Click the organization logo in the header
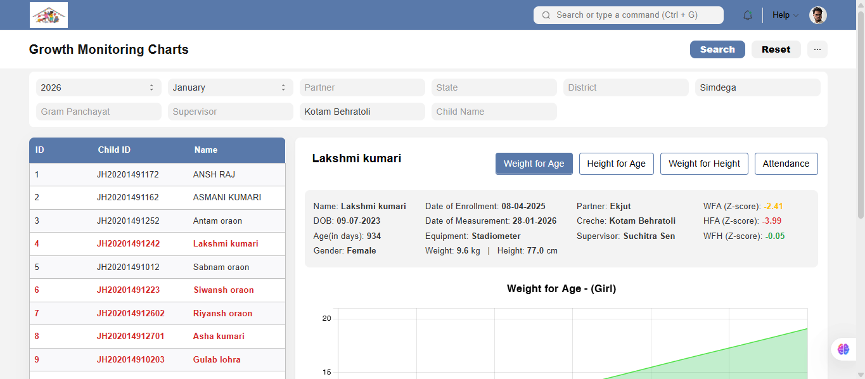This screenshot has width=865, height=379. 49,15
